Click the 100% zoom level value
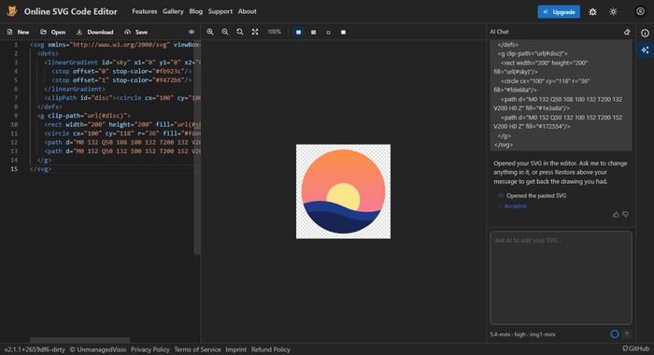654x355 pixels. (274, 32)
